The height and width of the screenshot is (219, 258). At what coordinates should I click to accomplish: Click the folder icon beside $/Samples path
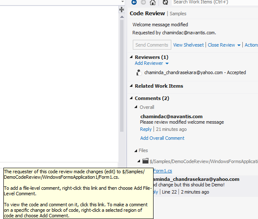coord(145,161)
